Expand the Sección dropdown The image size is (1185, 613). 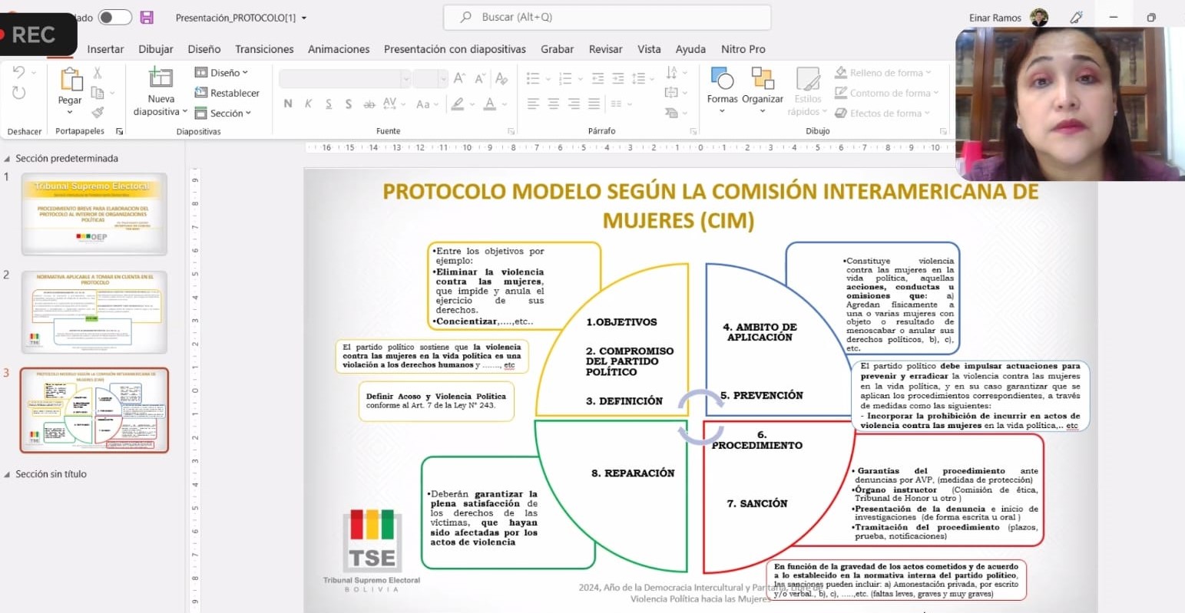click(x=223, y=113)
